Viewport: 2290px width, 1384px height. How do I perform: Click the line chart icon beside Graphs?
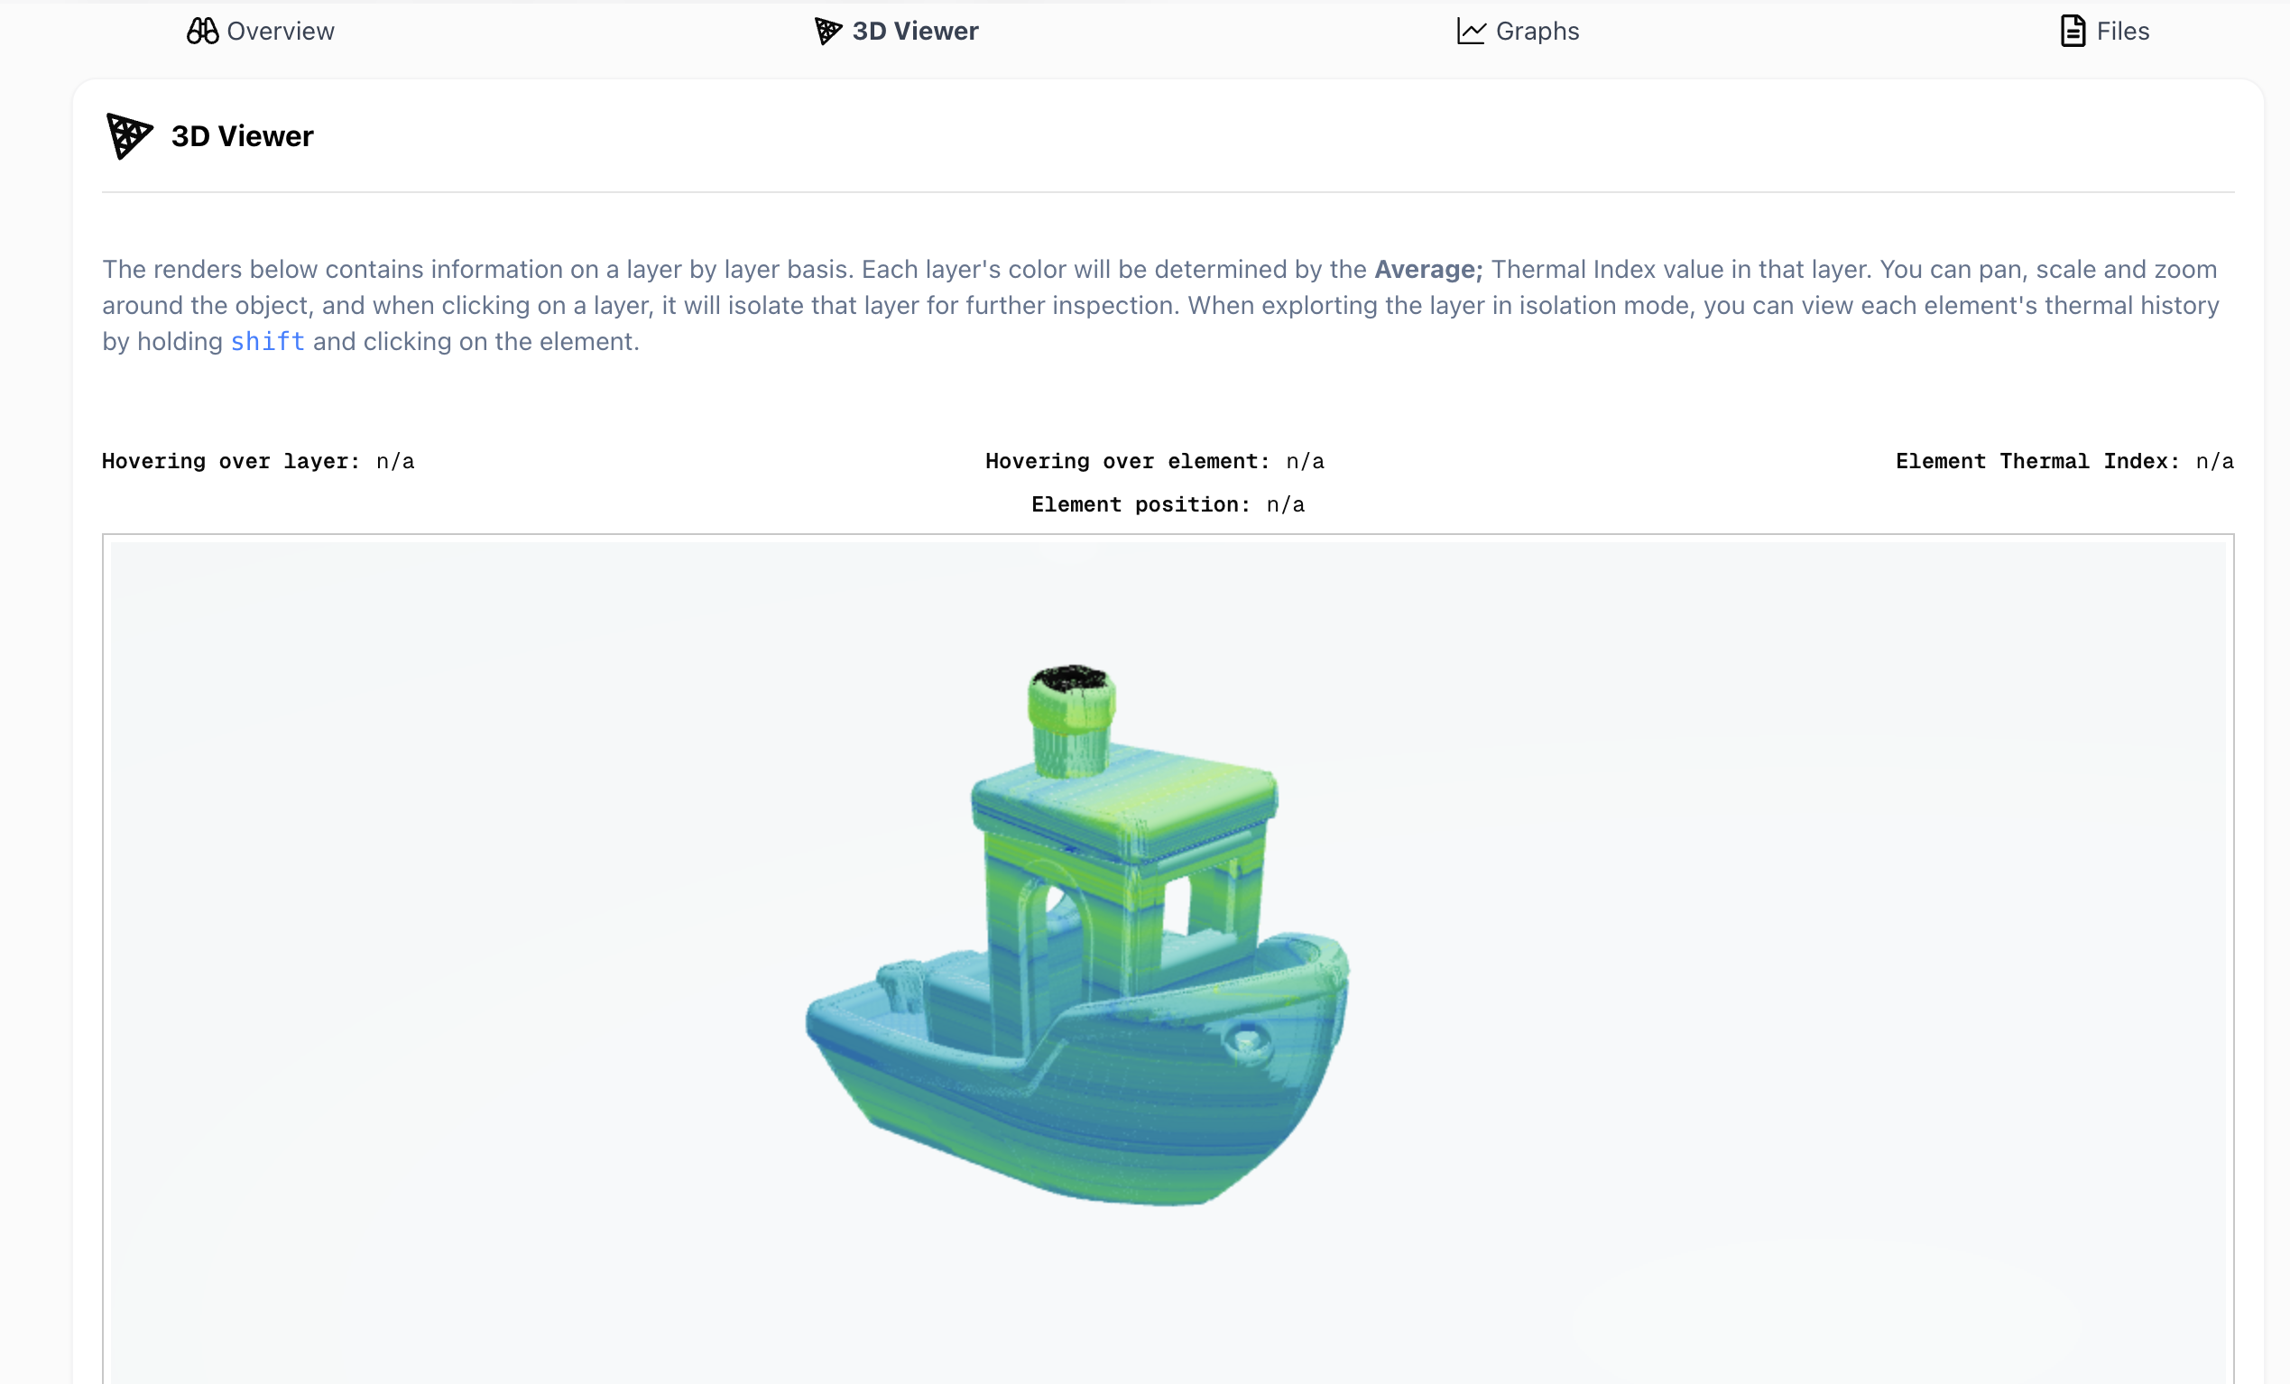(1471, 31)
